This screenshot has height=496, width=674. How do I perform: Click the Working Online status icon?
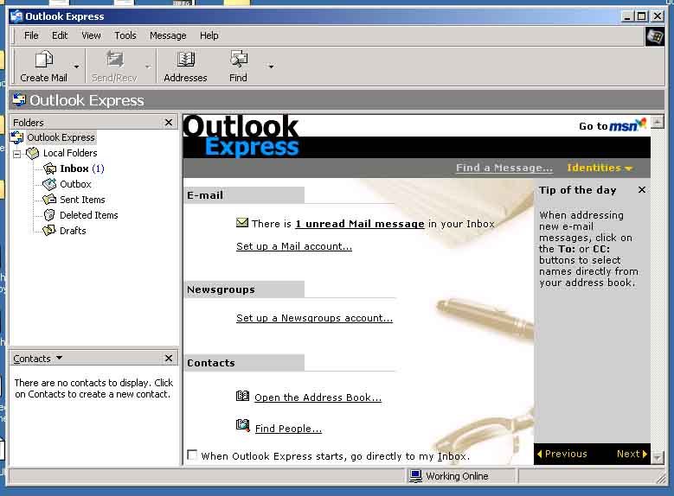[x=415, y=476]
